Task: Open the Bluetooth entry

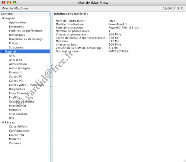Action: pyautogui.click(x=16, y=72)
